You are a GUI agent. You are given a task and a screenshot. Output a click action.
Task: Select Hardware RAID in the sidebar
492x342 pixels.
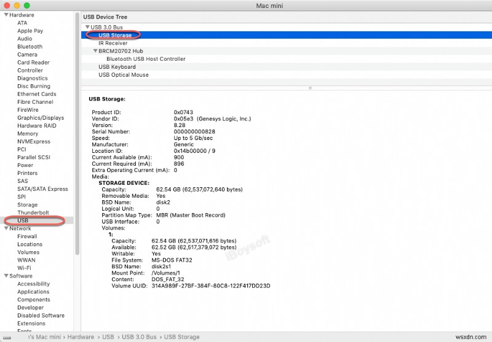tap(37, 126)
